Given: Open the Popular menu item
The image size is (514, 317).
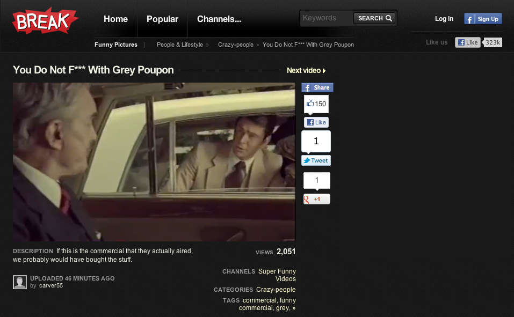Looking at the screenshot, I should [x=162, y=19].
